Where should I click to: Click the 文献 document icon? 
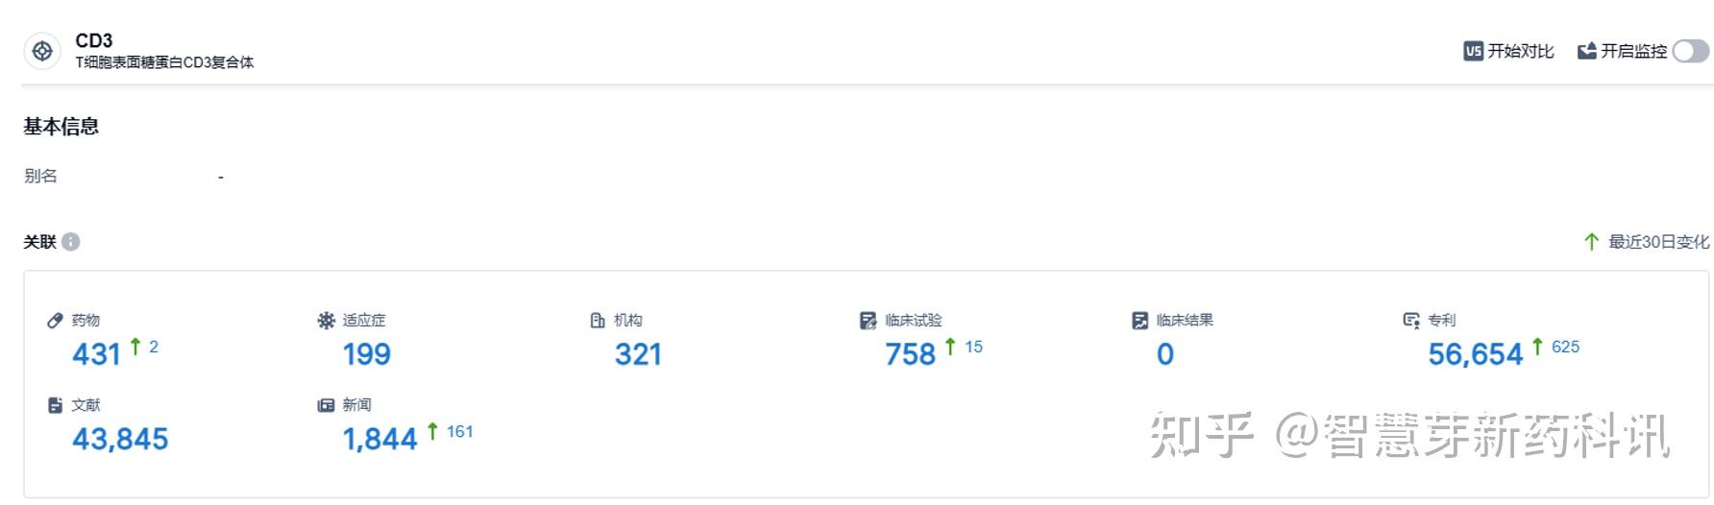(55, 405)
